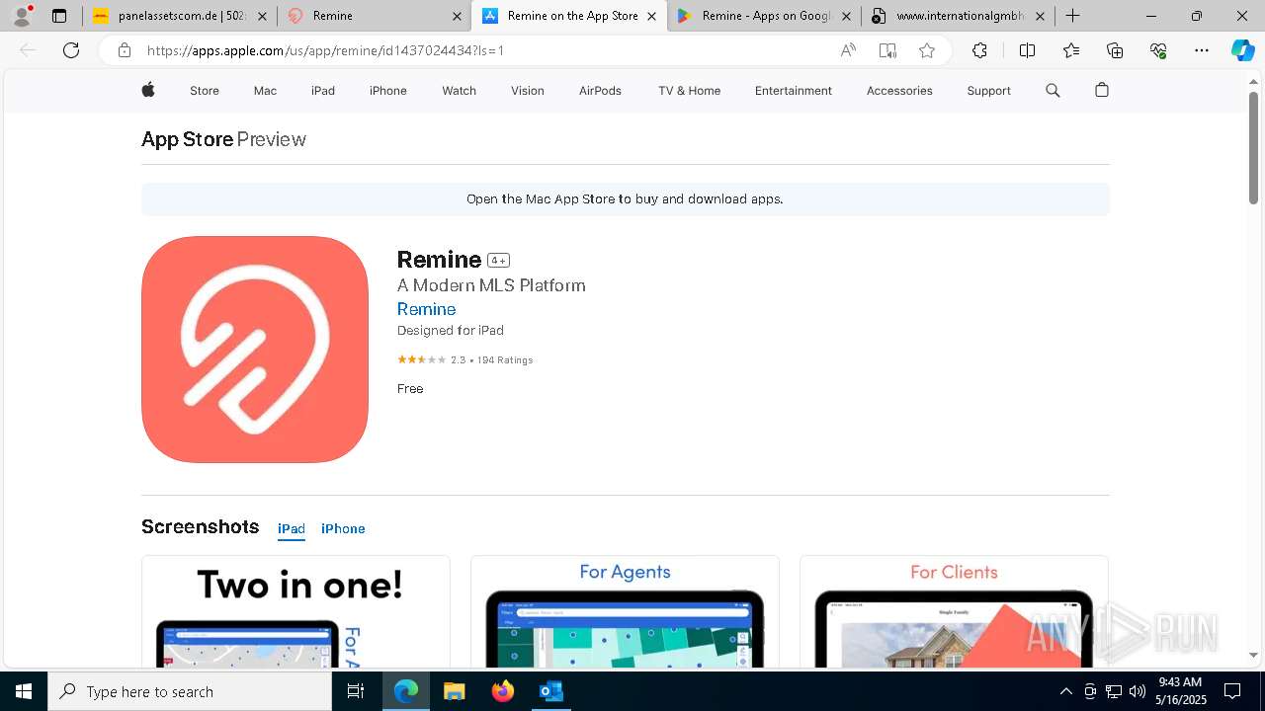Open the For Clients screenshot
Image resolution: width=1265 pixels, height=711 pixels.
click(x=954, y=611)
